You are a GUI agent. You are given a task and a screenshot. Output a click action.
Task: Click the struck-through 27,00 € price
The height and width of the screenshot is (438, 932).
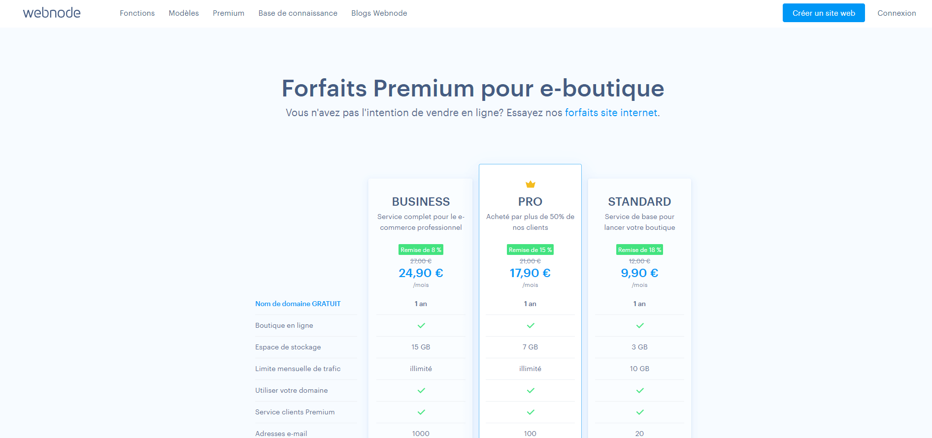(x=421, y=261)
